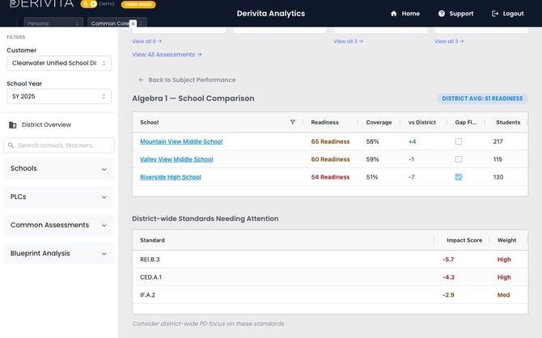Image resolution: width=542 pixels, height=338 pixels.
Task: Close the Common Core tag with X
Action: click(x=133, y=23)
